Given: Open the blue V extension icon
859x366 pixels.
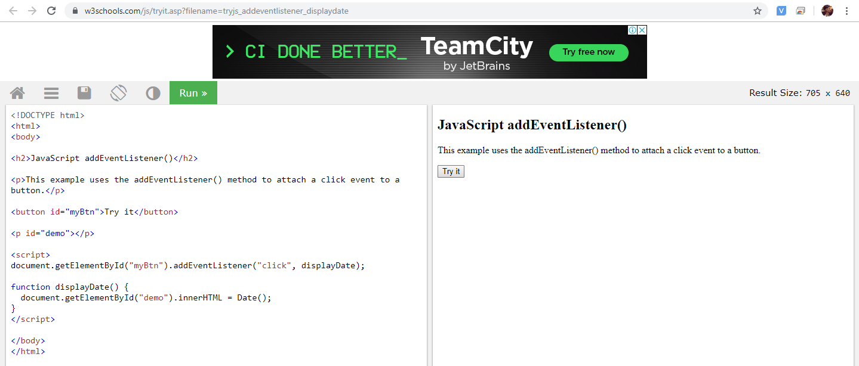Looking at the screenshot, I should coord(781,11).
